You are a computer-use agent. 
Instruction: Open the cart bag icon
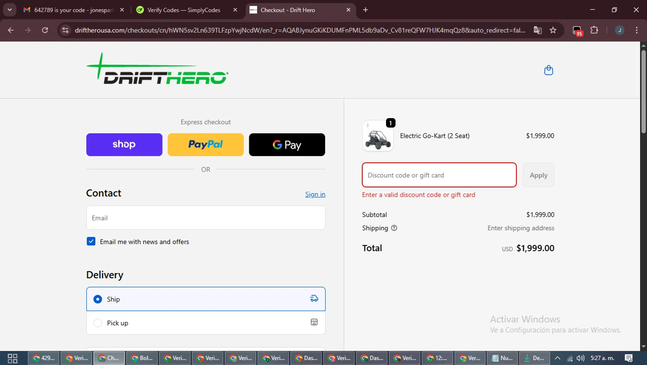point(548,70)
